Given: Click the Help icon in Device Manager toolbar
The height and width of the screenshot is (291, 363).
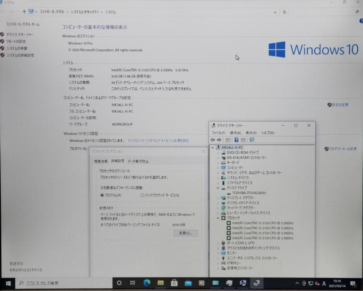Looking at the screenshot, I should pyautogui.click(x=236, y=140).
